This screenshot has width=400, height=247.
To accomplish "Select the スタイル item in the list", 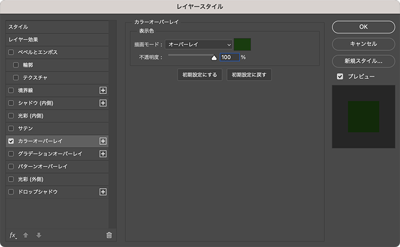I will tap(57, 27).
